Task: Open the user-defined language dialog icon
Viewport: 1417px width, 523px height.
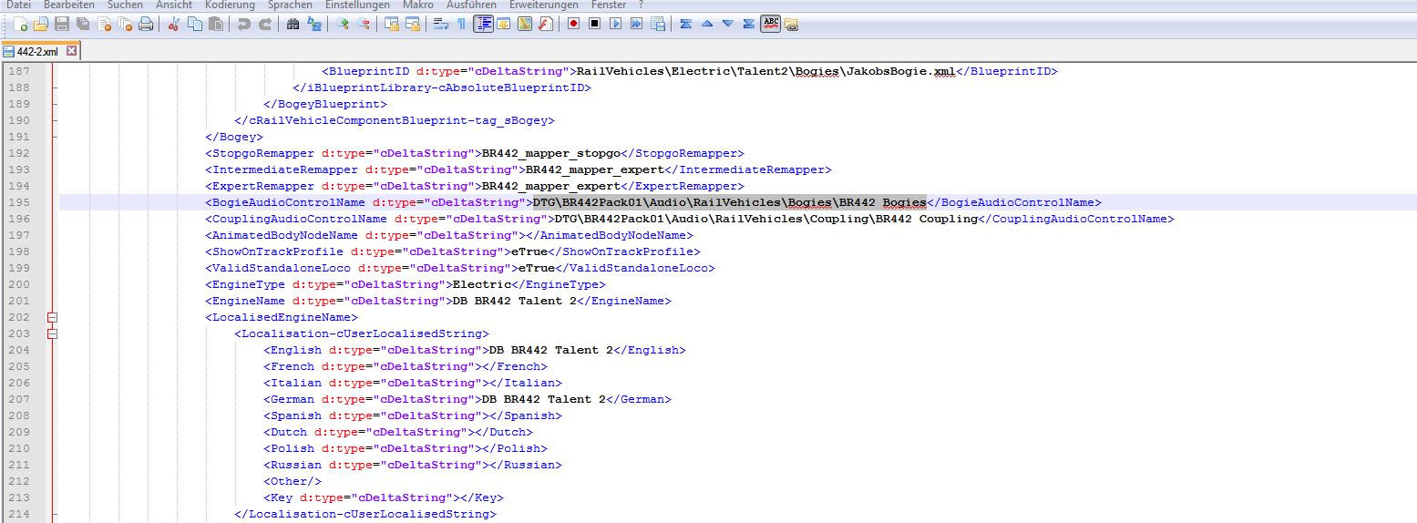Action: [503, 24]
